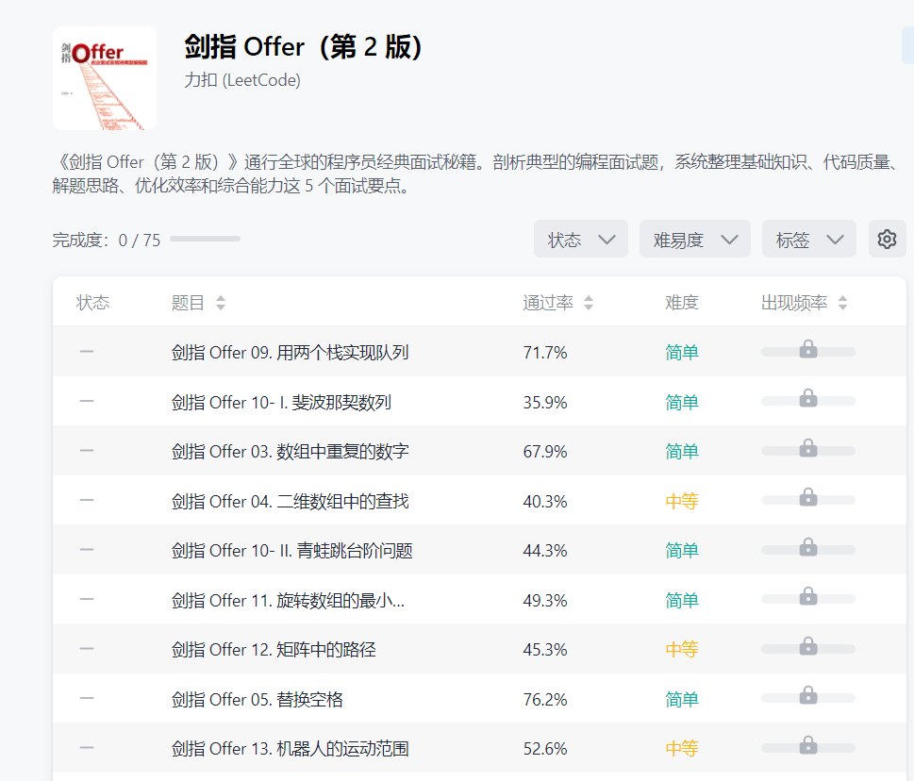This screenshot has height=781, width=914.
Task: Click the 44.3% pass rate value
Action: tap(545, 551)
